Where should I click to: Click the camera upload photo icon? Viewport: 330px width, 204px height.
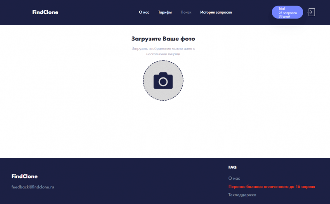coord(163,80)
